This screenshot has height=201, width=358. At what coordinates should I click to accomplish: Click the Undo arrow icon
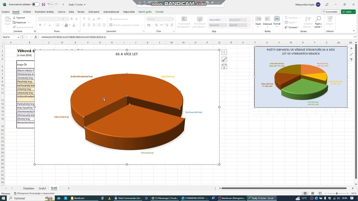(x=49, y=4)
